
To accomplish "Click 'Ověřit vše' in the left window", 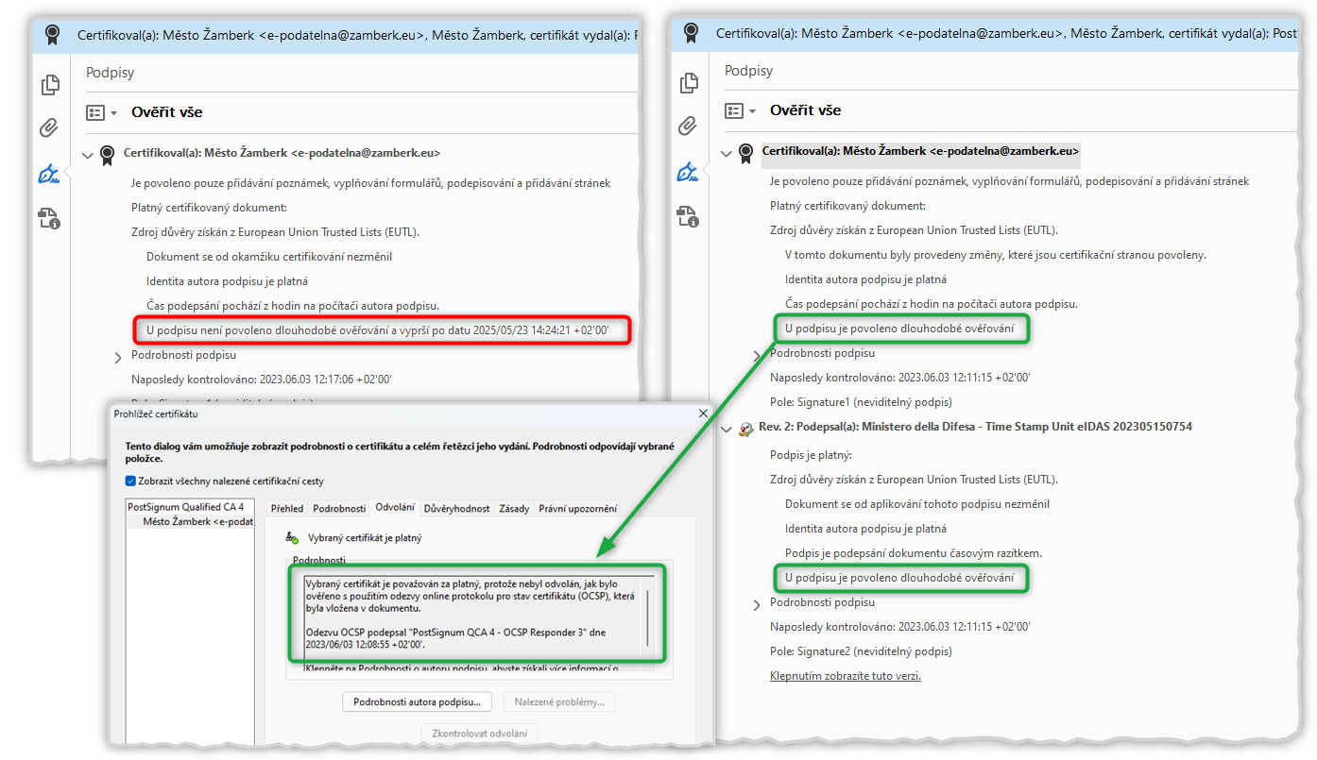I will [167, 112].
